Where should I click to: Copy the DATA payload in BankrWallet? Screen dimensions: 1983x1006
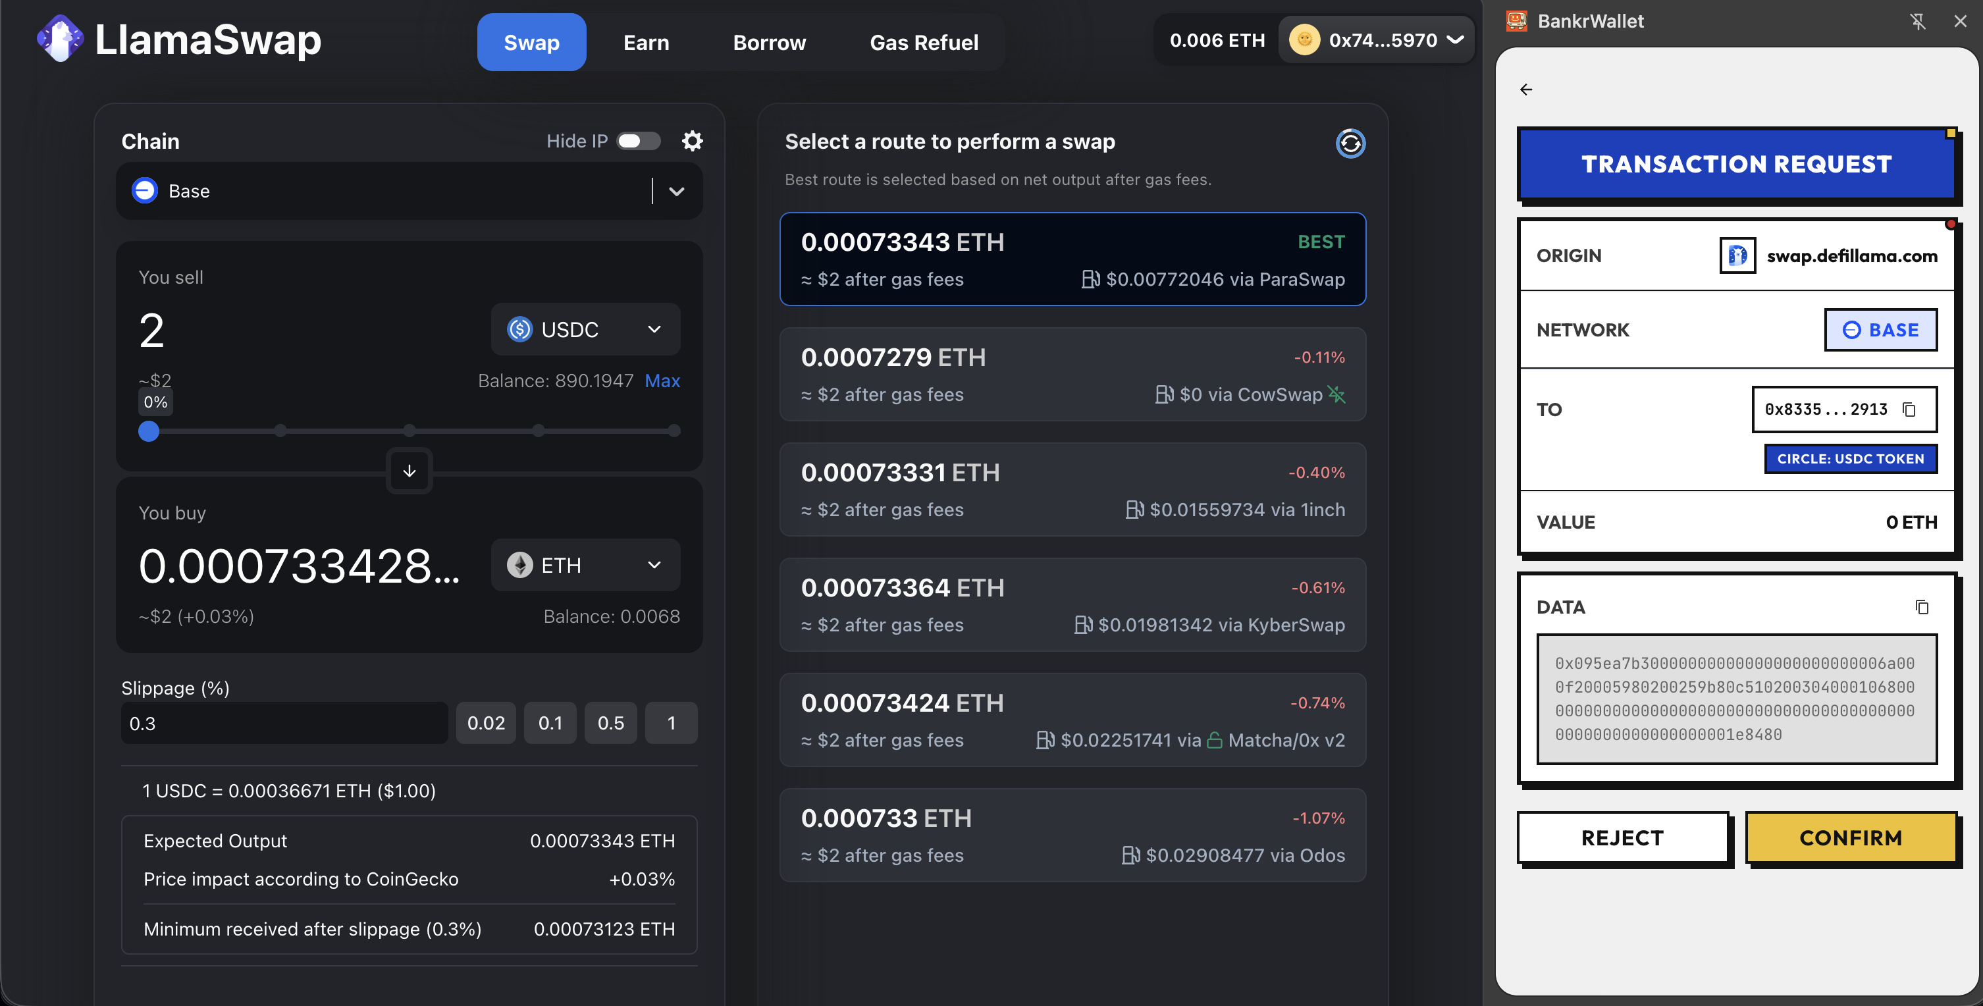1922,607
